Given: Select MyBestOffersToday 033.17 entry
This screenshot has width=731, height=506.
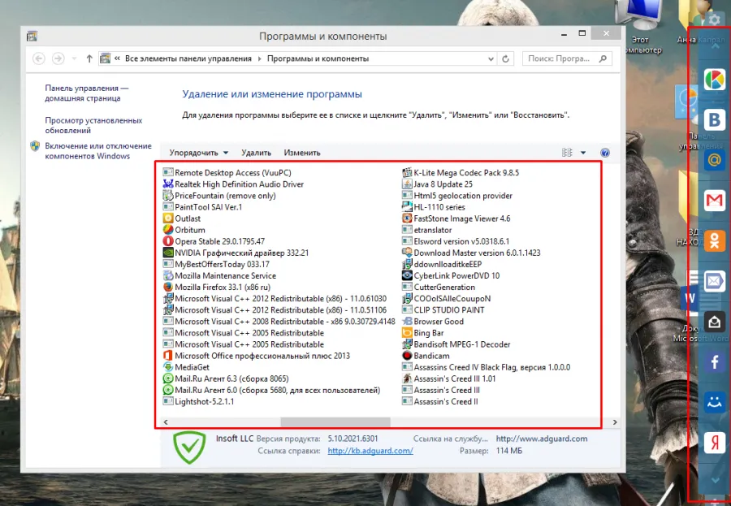Looking at the screenshot, I should point(216,264).
